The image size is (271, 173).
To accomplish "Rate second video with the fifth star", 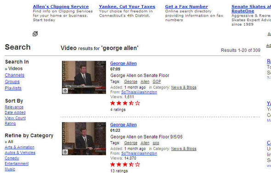I will 138,164.
